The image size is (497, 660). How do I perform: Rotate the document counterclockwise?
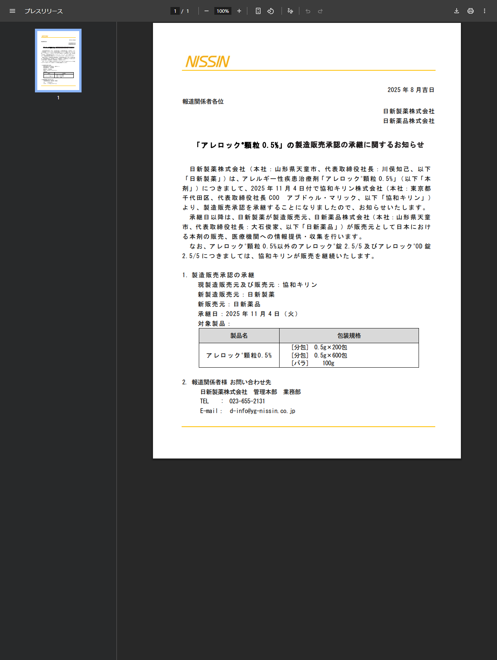(x=271, y=11)
